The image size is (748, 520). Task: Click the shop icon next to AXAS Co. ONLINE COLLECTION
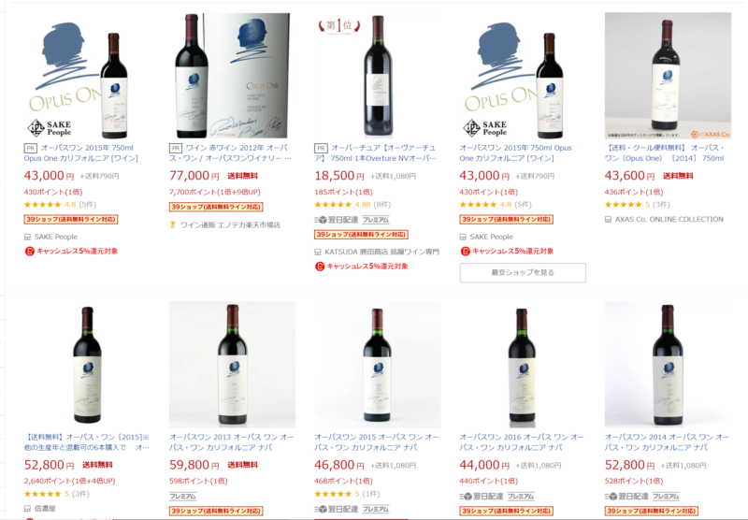(609, 220)
